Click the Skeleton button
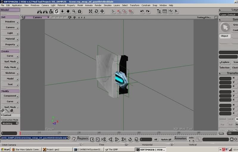This screenshot has width=238, height=152. coord(10,73)
